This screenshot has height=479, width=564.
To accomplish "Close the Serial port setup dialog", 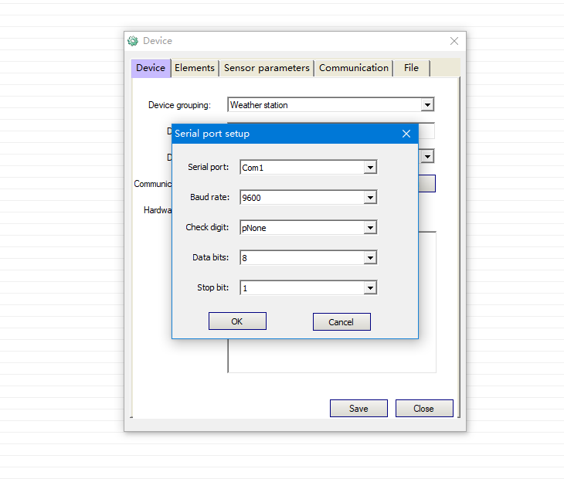I will pos(406,134).
